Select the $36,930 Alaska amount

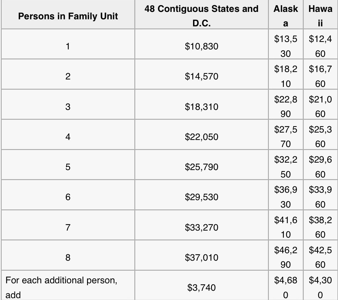pos(285,197)
